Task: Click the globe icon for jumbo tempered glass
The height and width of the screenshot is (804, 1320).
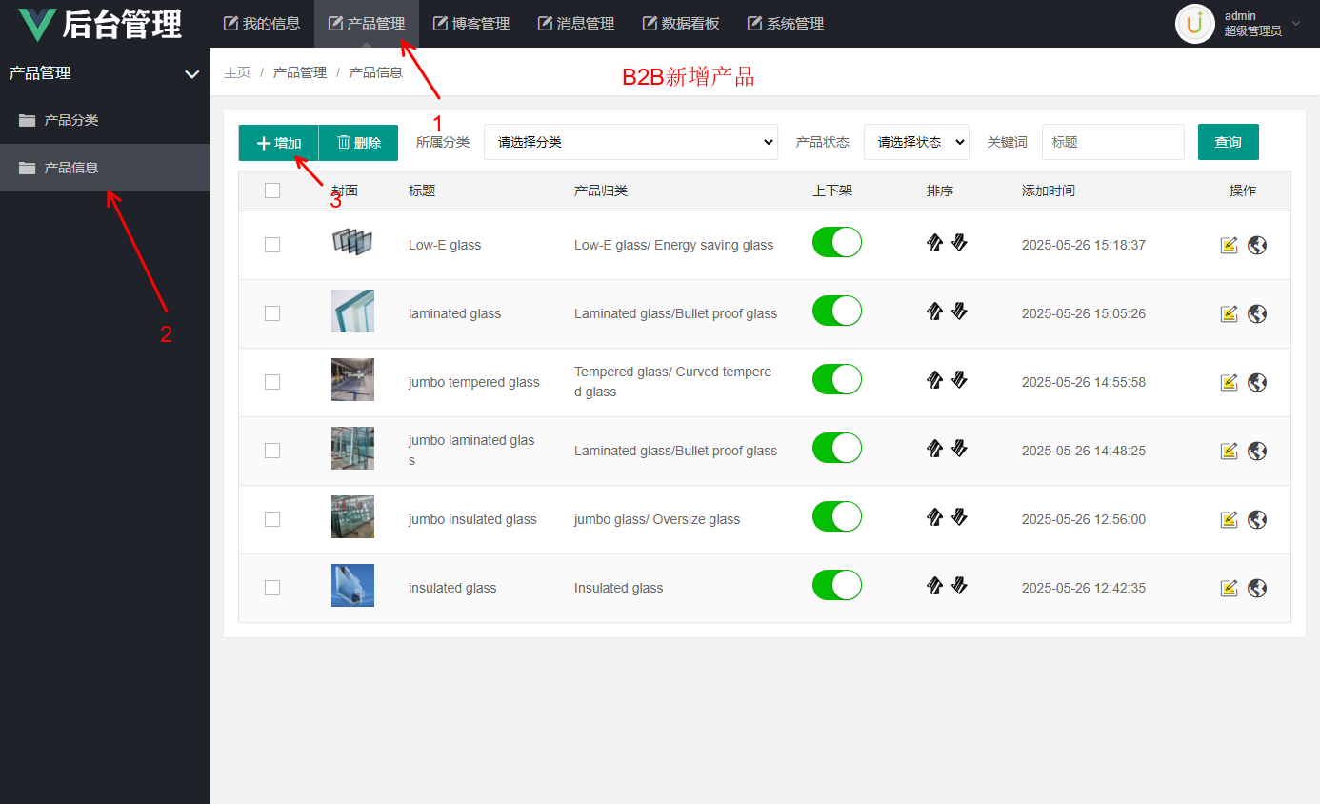Action: pos(1257,382)
